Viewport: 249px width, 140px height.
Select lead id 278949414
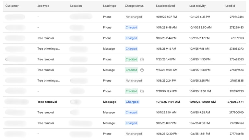(x=237, y=17)
